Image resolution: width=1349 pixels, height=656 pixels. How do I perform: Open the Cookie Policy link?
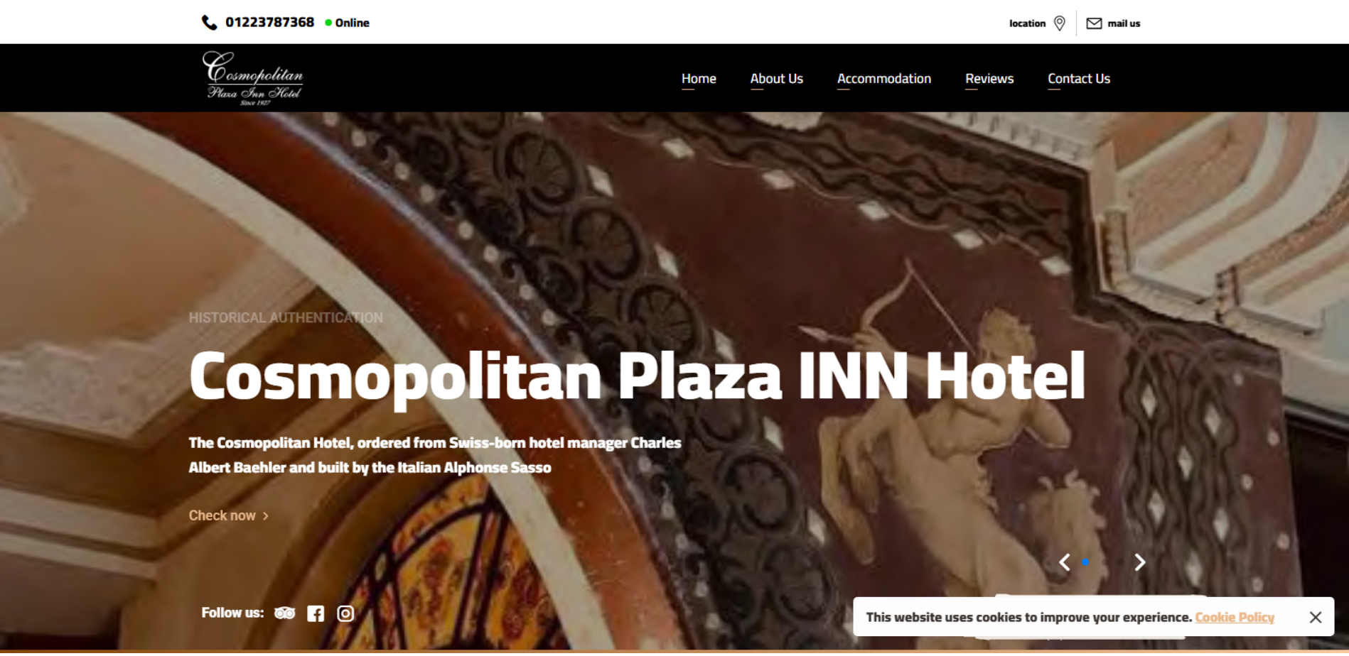click(1235, 618)
